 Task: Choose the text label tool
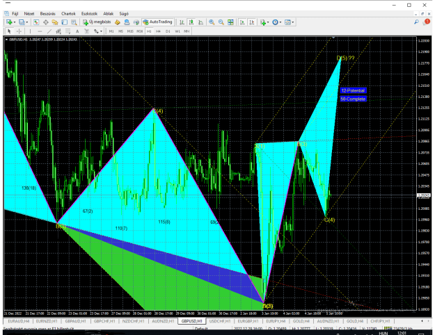coord(86,31)
